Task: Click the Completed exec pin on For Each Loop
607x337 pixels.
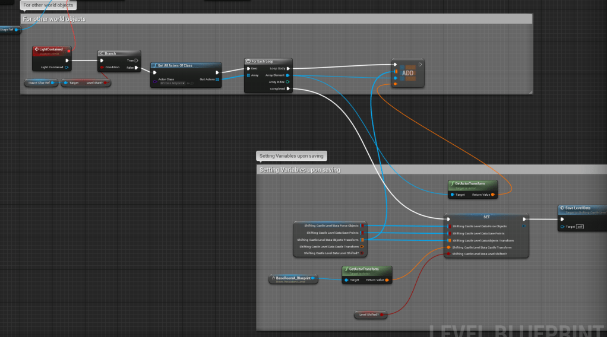Action: [x=288, y=89]
